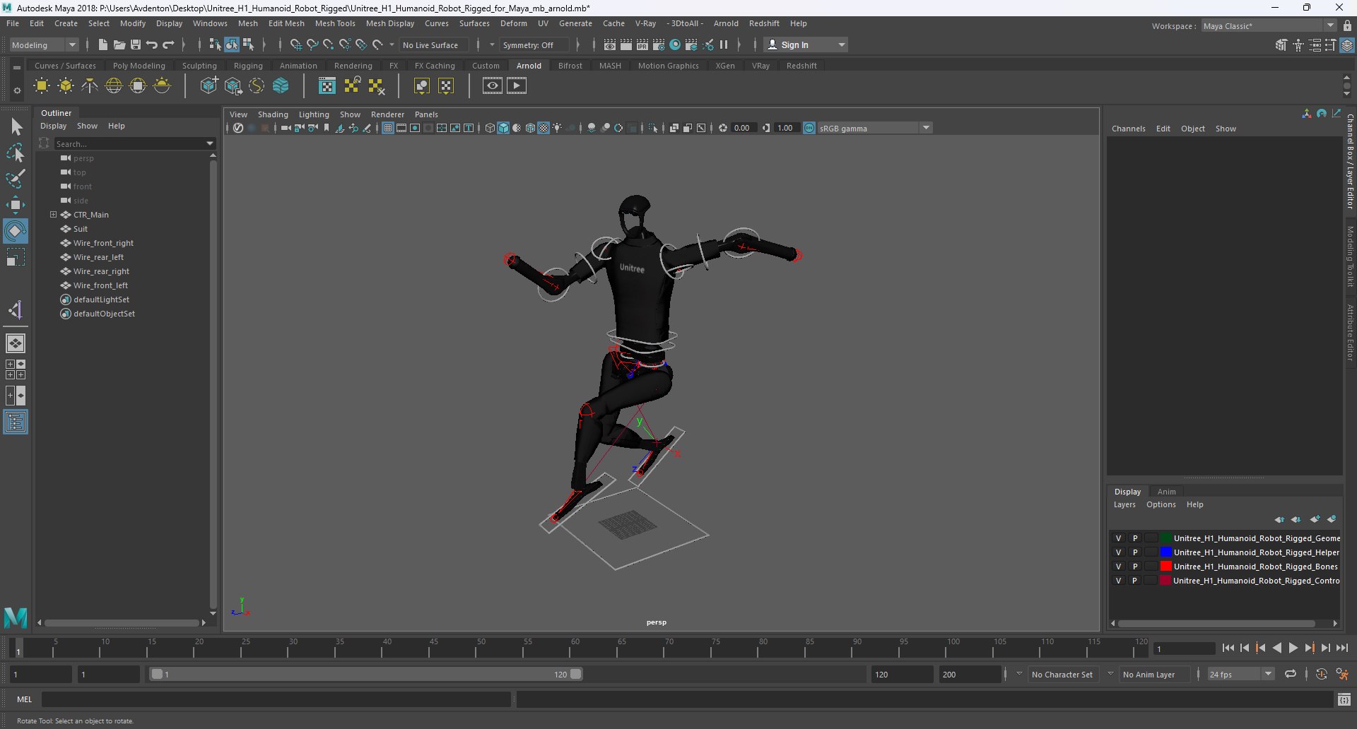Open the Sign In dropdown arrow

[841, 45]
